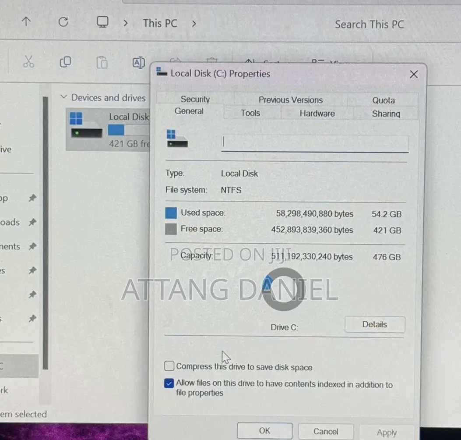Viewport: 461px width, 440px height.
Task: Select the Local Disk drive icon in Explorer
Action: click(x=86, y=125)
